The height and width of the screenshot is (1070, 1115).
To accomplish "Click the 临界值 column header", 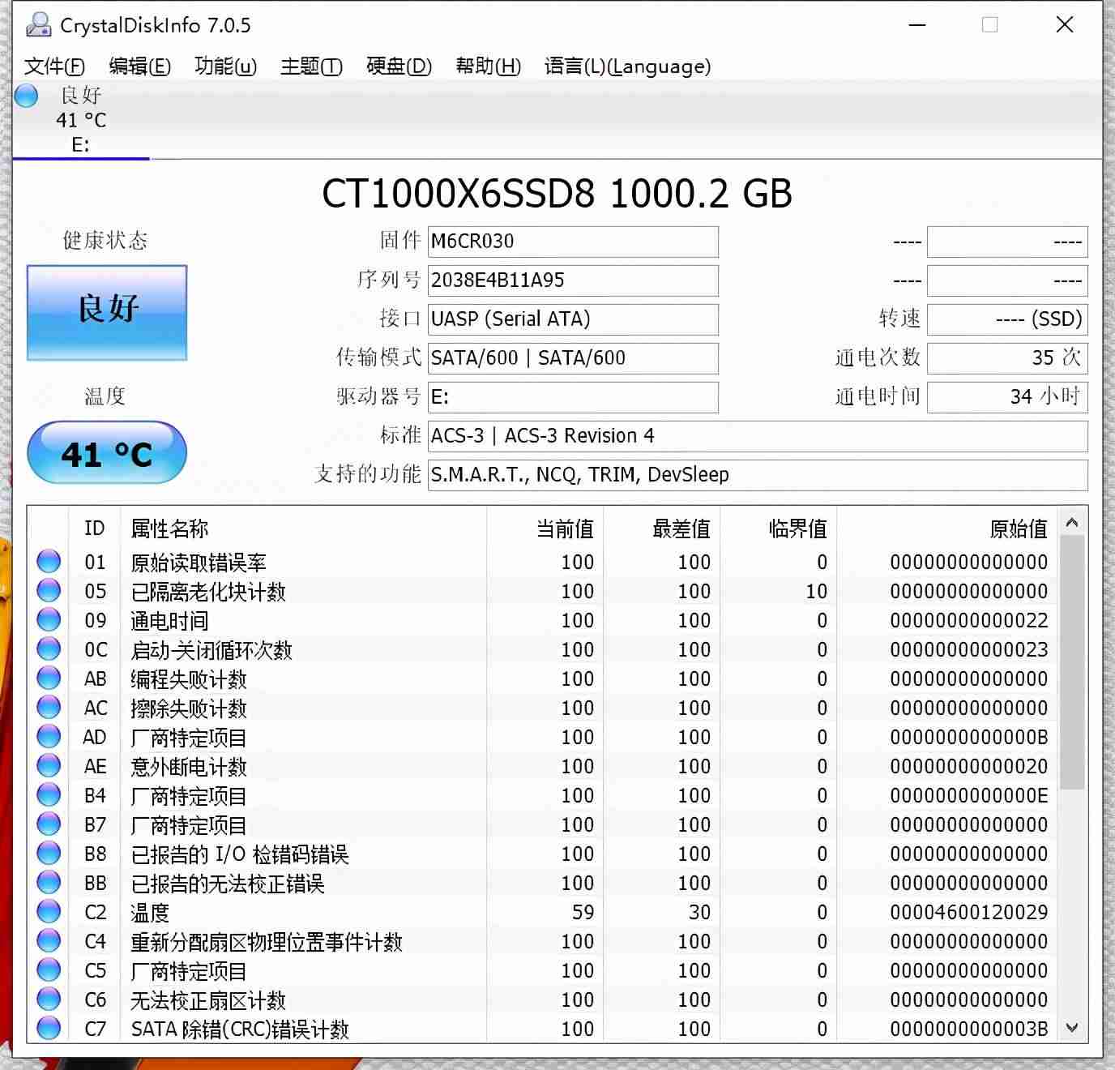I will point(778,529).
